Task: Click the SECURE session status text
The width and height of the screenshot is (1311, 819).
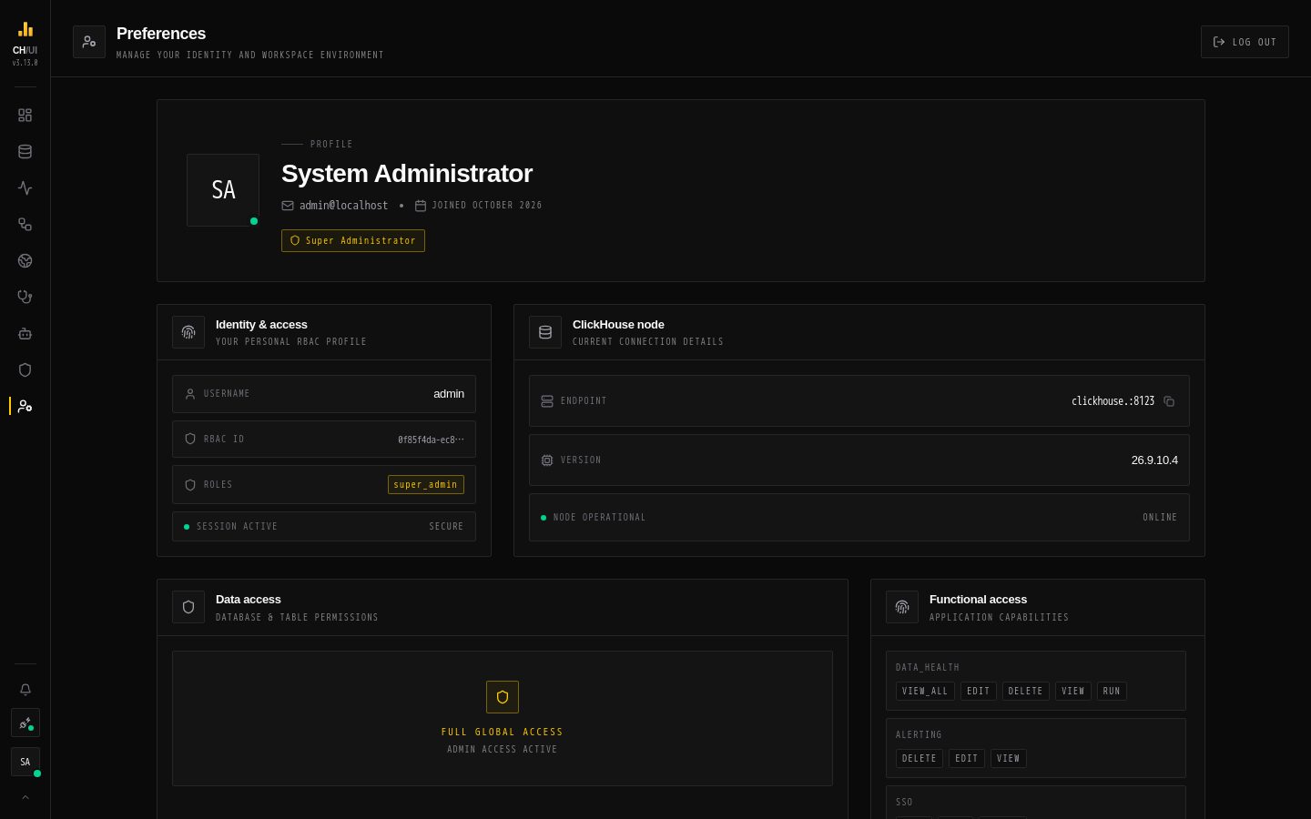Action: [446, 527]
